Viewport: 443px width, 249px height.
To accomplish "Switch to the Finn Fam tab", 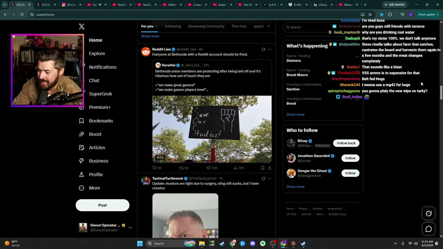I will pos(239,26).
